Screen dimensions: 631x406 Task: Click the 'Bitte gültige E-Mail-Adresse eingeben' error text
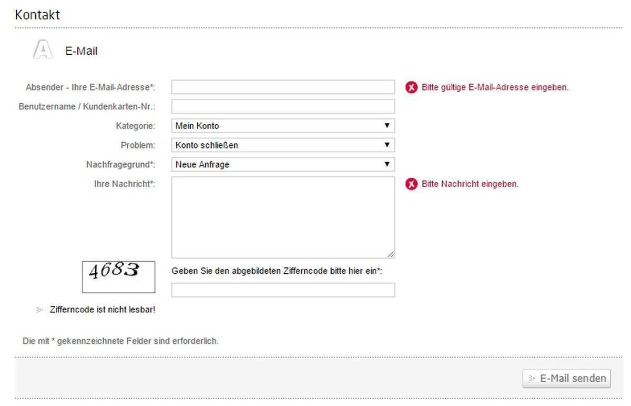coord(495,87)
